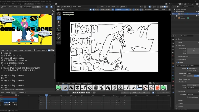Toggle the Output panel checkbox

(178, 62)
